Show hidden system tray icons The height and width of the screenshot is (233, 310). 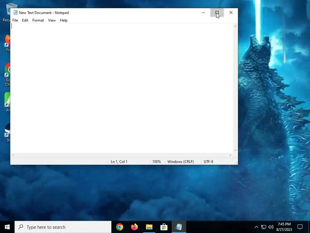256,227
